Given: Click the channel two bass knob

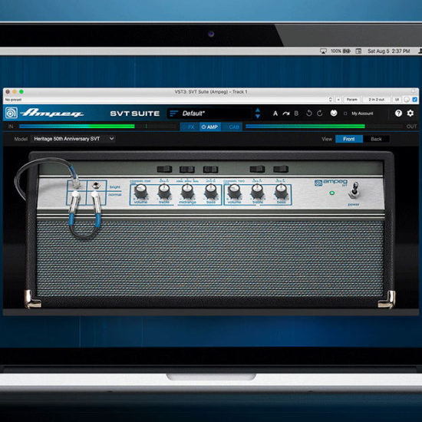Looking at the screenshot, I should (281, 191).
